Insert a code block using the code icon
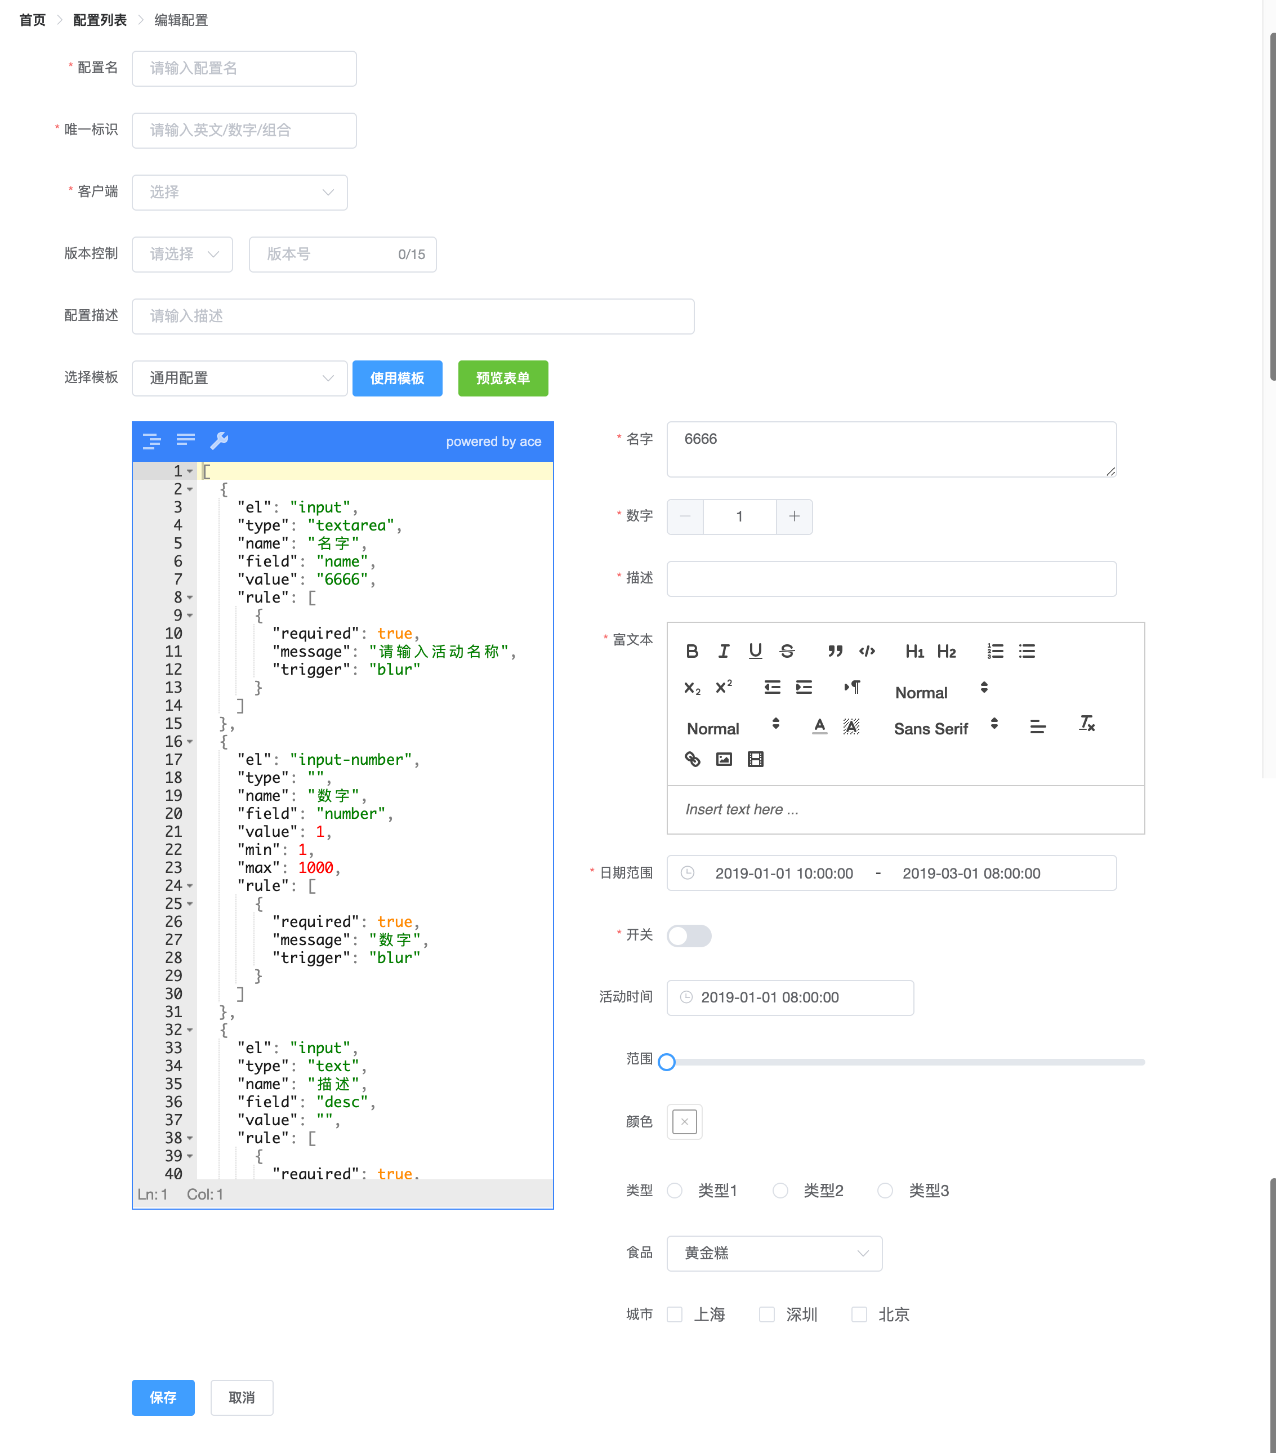Screen dimensions: 1276x1453 [x=867, y=650]
